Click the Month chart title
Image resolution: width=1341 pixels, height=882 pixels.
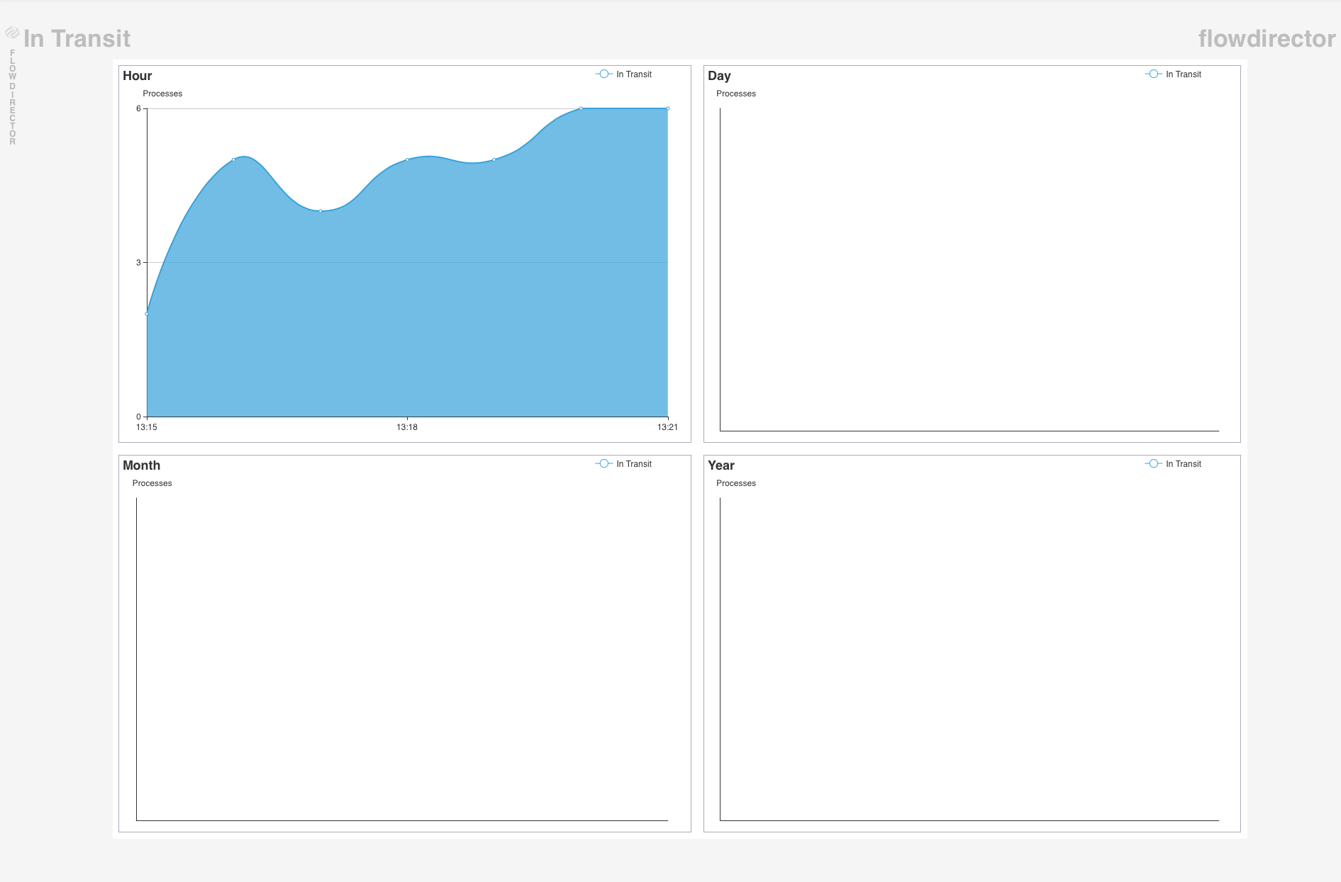click(x=141, y=465)
